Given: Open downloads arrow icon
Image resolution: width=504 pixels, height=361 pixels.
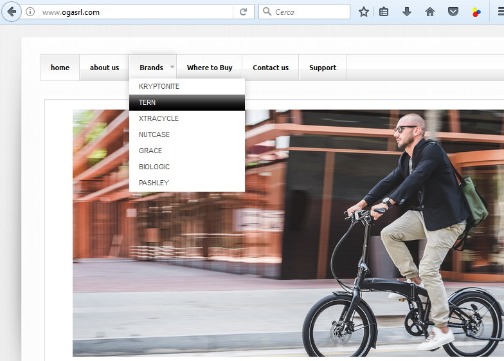Looking at the screenshot, I should pyautogui.click(x=406, y=12).
